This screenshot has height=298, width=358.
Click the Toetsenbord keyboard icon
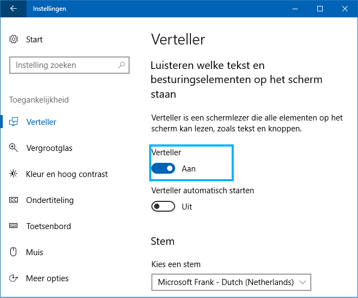[14, 226]
